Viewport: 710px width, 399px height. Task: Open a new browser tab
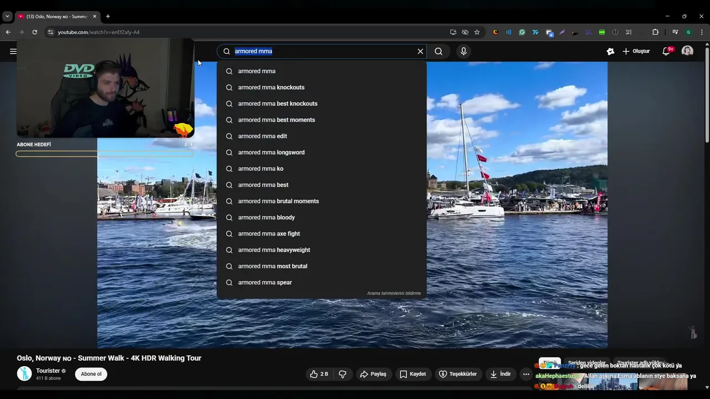coord(108,17)
